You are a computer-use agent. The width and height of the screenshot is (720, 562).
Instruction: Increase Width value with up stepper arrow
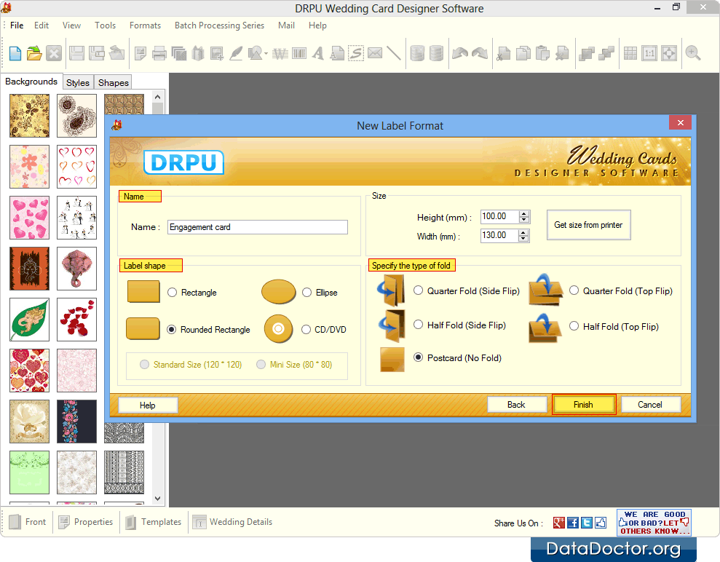coord(523,232)
